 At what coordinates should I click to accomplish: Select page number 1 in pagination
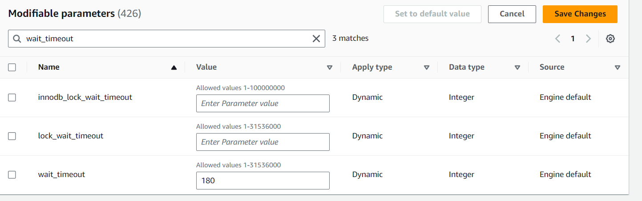click(573, 39)
